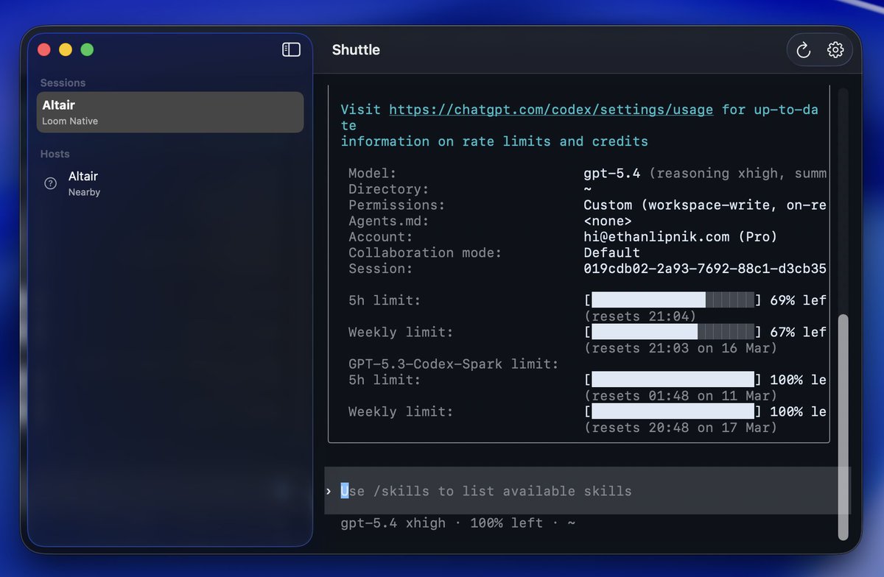Click the Sessions section header
Screen dimensions: 884x577
[x=63, y=83]
